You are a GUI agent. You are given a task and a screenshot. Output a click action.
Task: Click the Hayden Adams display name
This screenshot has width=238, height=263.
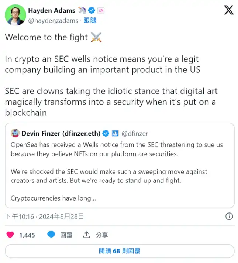coord(52,10)
